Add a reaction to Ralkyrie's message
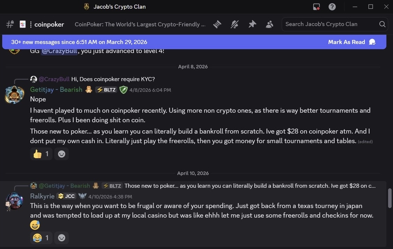 [61, 238]
